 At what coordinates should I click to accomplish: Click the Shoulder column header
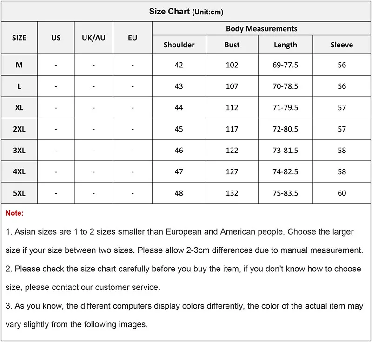179,45
